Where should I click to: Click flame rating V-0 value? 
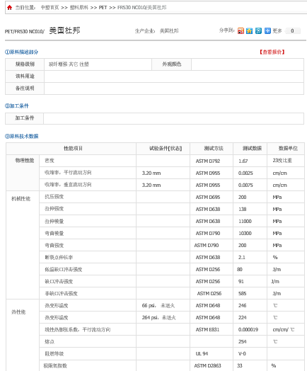(x=242, y=354)
